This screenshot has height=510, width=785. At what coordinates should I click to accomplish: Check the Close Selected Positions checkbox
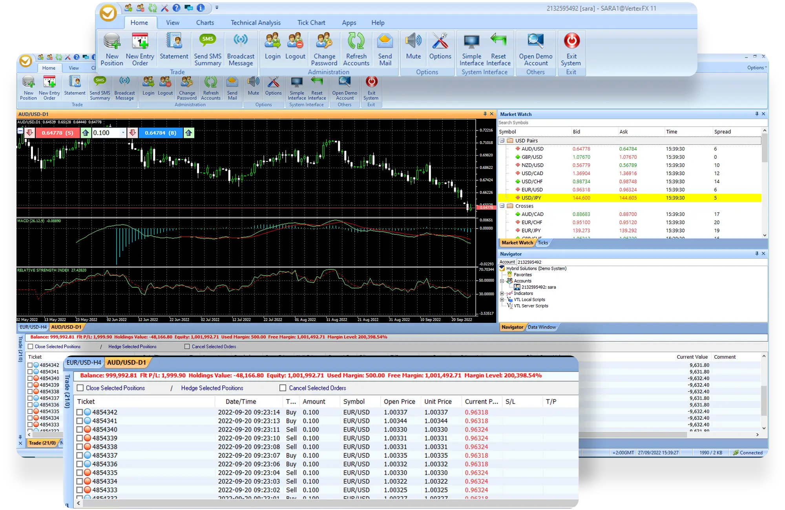(80, 388)
